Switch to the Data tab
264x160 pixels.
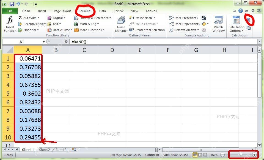tap(103, 11)
